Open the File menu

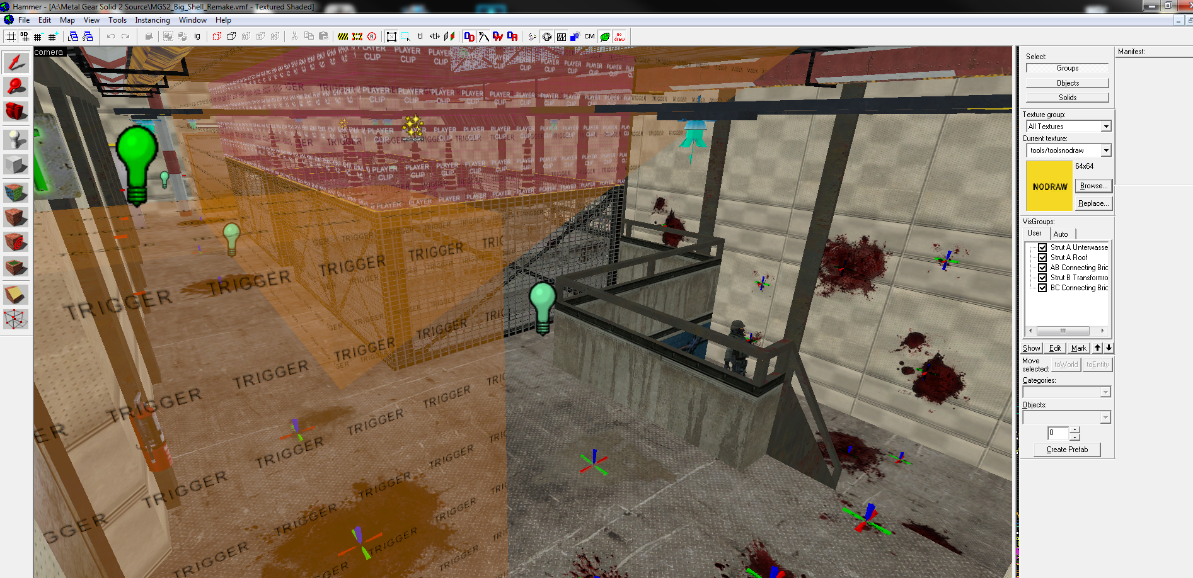[24, 20]
